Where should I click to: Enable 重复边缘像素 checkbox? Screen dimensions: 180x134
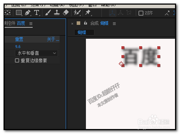pos(17,60)
